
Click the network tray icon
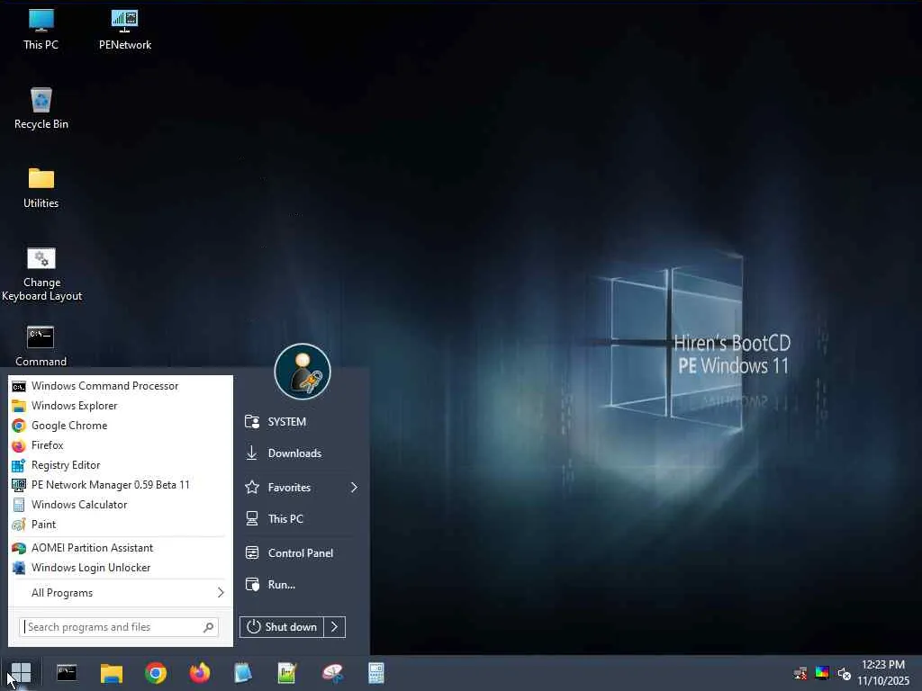[x=800, y=673]
